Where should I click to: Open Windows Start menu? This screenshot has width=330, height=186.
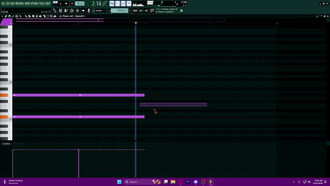[x=119, y=182]
